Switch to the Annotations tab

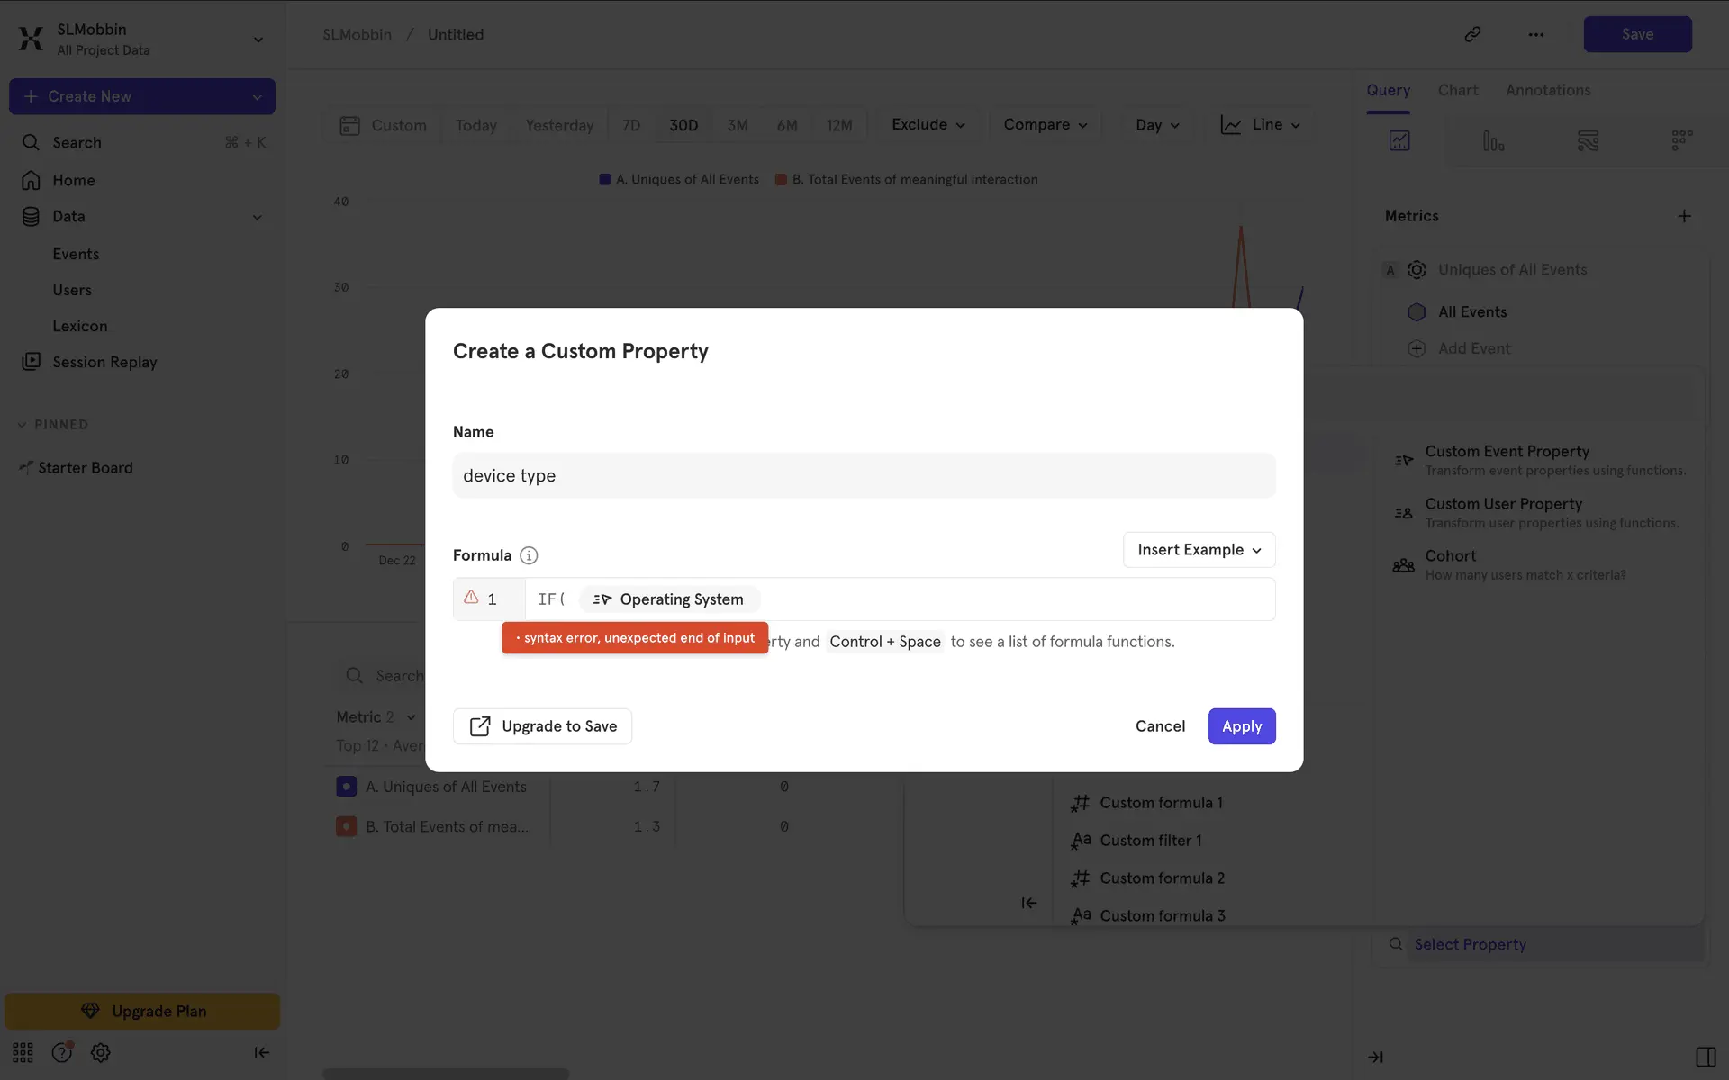click(1547, 90)
